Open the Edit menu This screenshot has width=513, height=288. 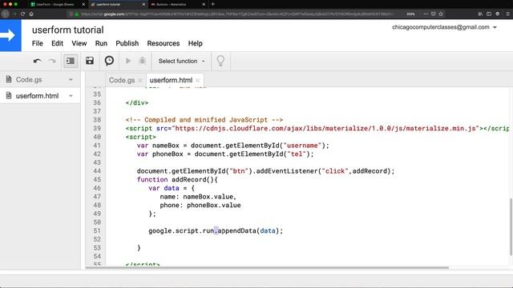click(x=57, y=43)
